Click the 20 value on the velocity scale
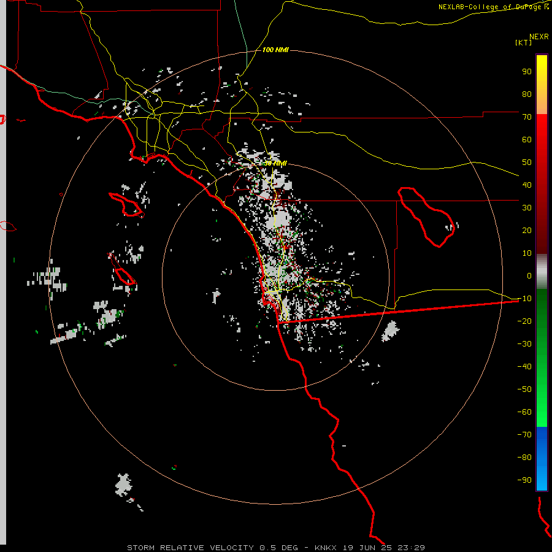This screenshot has height=552, width=552. pos(527,230)
